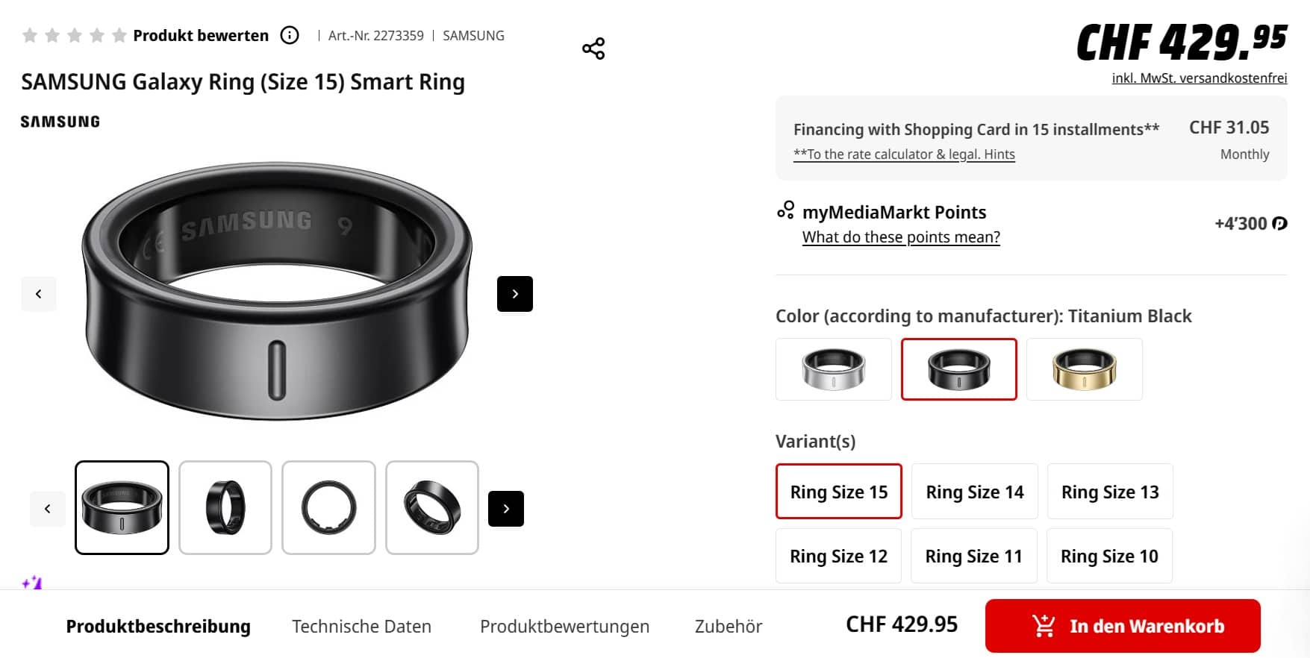
Task: Select the Ring Size 10 option
Action: pos(1109,557)
